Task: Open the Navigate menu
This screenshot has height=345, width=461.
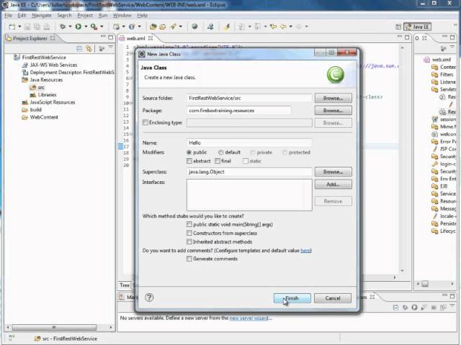Action: tap(42, 15)
